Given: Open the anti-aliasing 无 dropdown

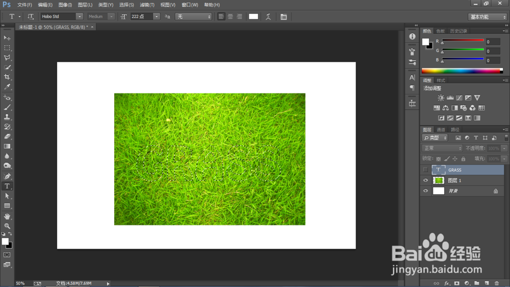Looking at the screenshot, I should [193, 16].
